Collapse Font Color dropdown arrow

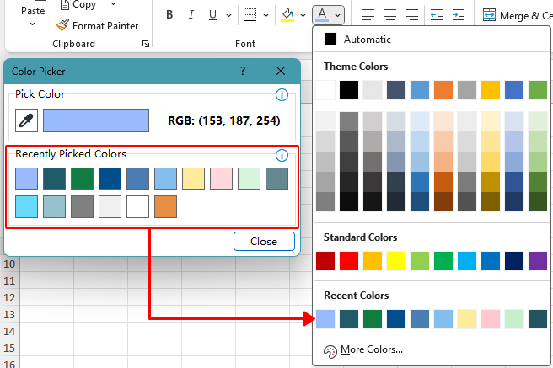(337, 15)
